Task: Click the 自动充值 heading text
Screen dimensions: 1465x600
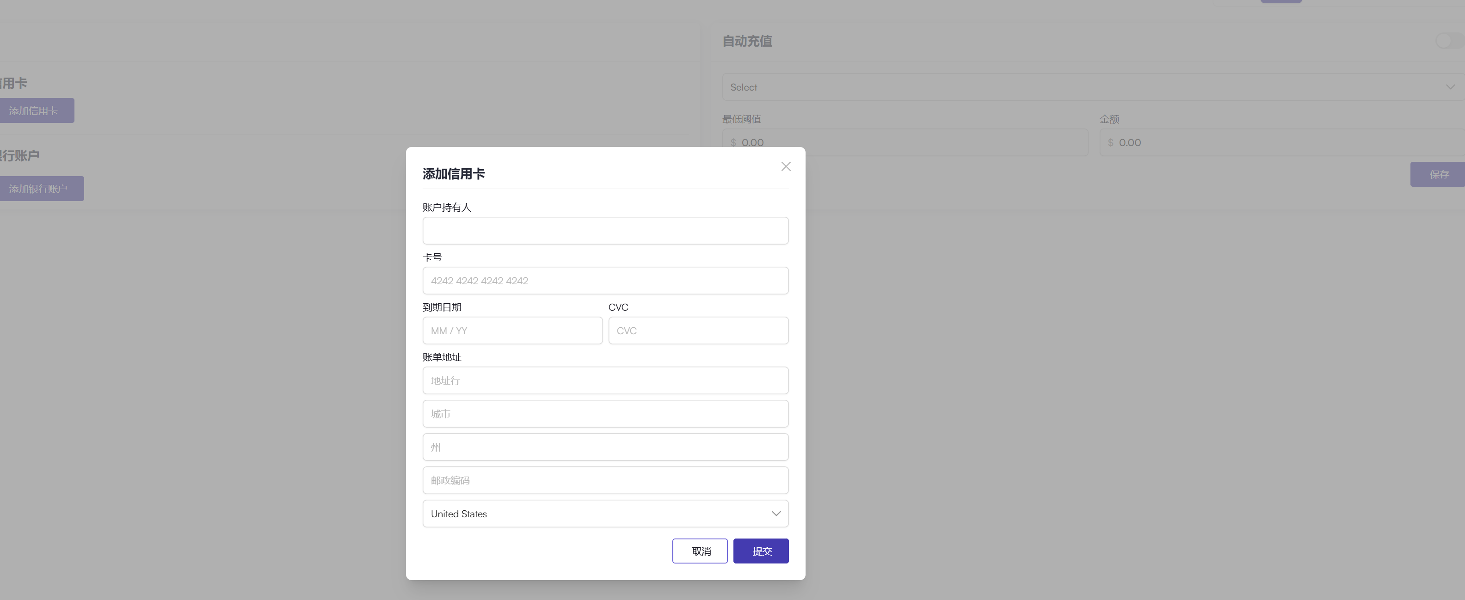Action: 747,42
